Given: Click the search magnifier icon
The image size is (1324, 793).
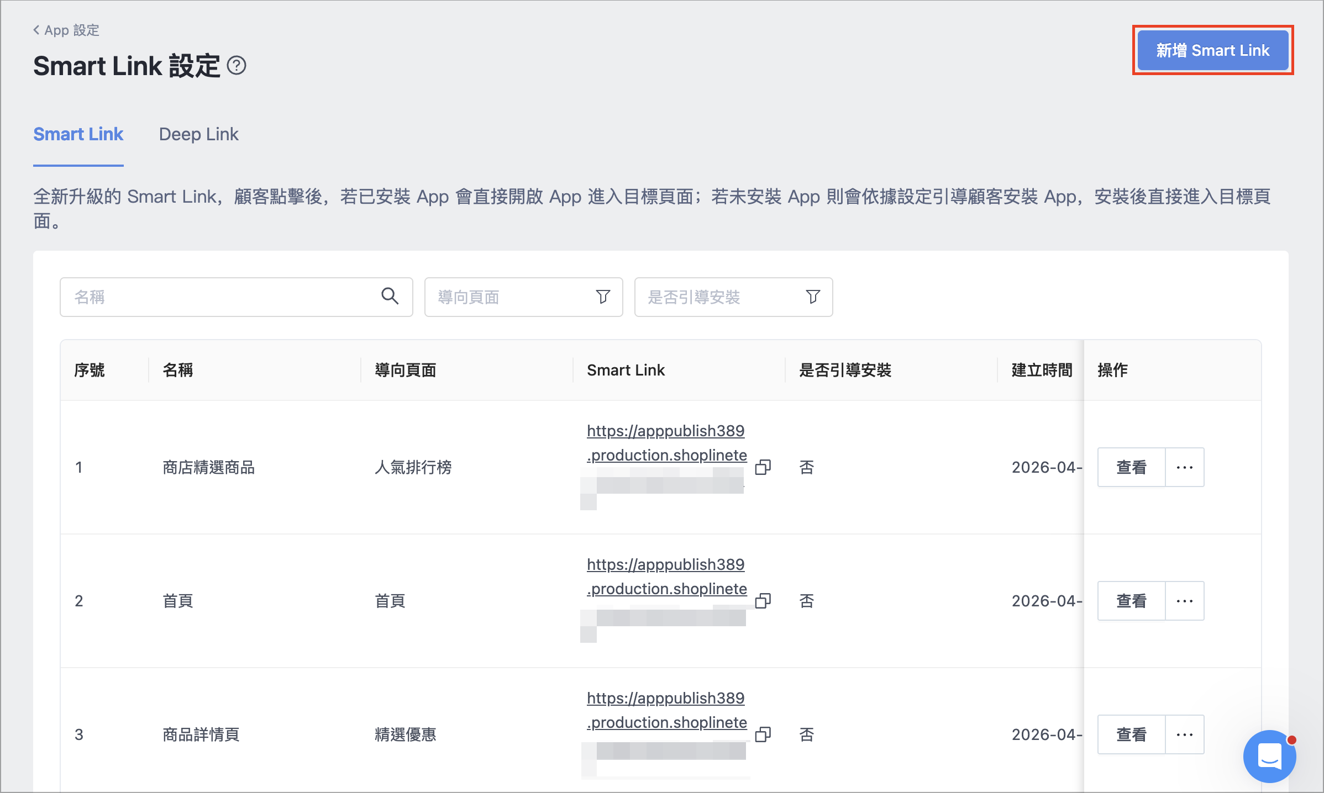Looking at the screenshot, I should tap(390, 297).
